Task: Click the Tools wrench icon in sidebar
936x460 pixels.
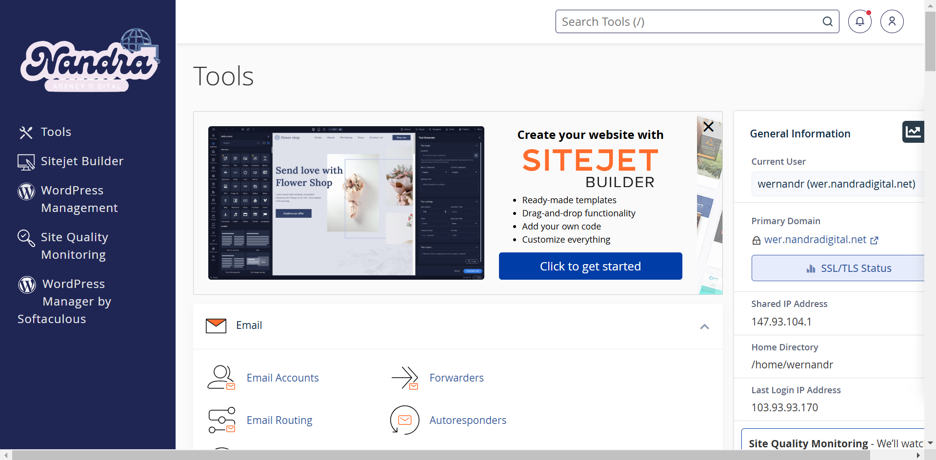Action: [26, 132]
